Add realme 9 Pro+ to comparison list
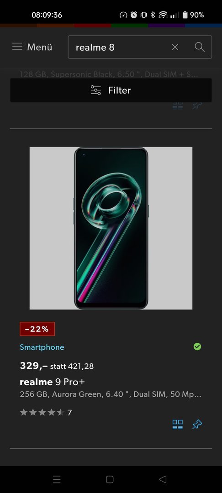 (x=178, y=425)
